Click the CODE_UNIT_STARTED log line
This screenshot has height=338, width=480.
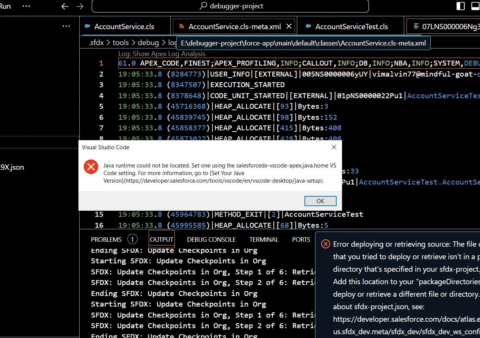[299, 95]
